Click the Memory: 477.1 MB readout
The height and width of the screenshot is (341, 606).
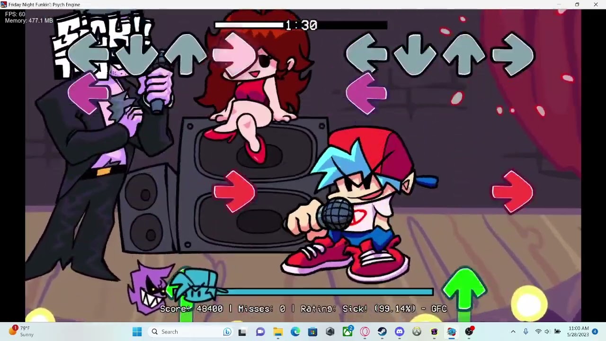(29, 21)
